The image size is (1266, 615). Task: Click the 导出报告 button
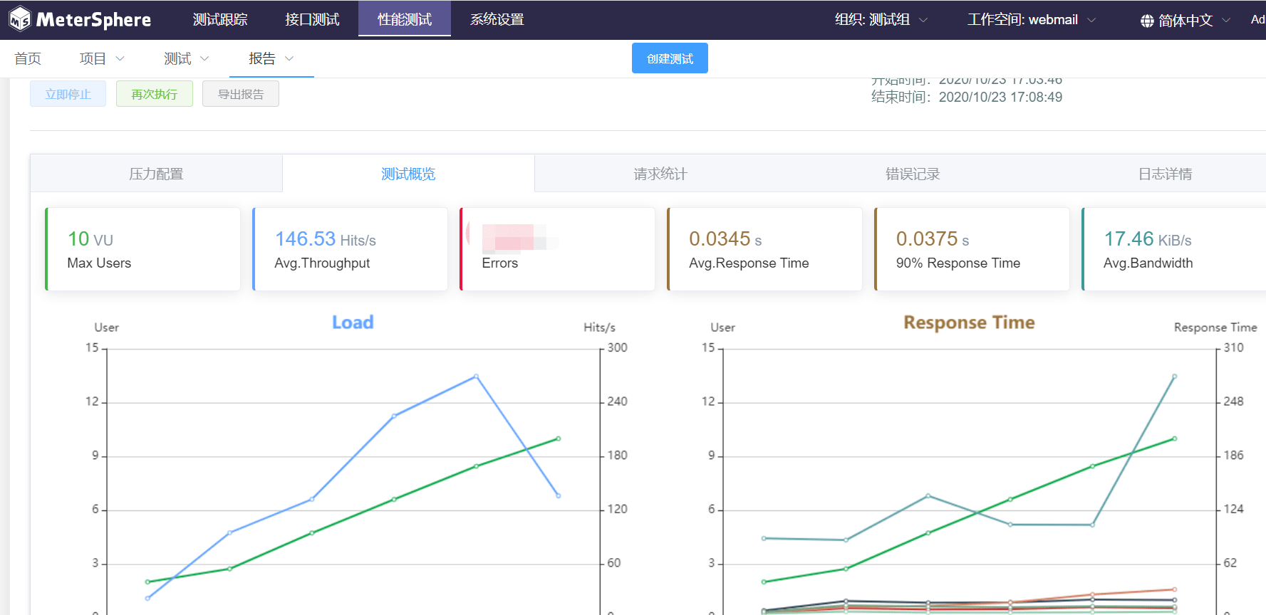(240, 94)
